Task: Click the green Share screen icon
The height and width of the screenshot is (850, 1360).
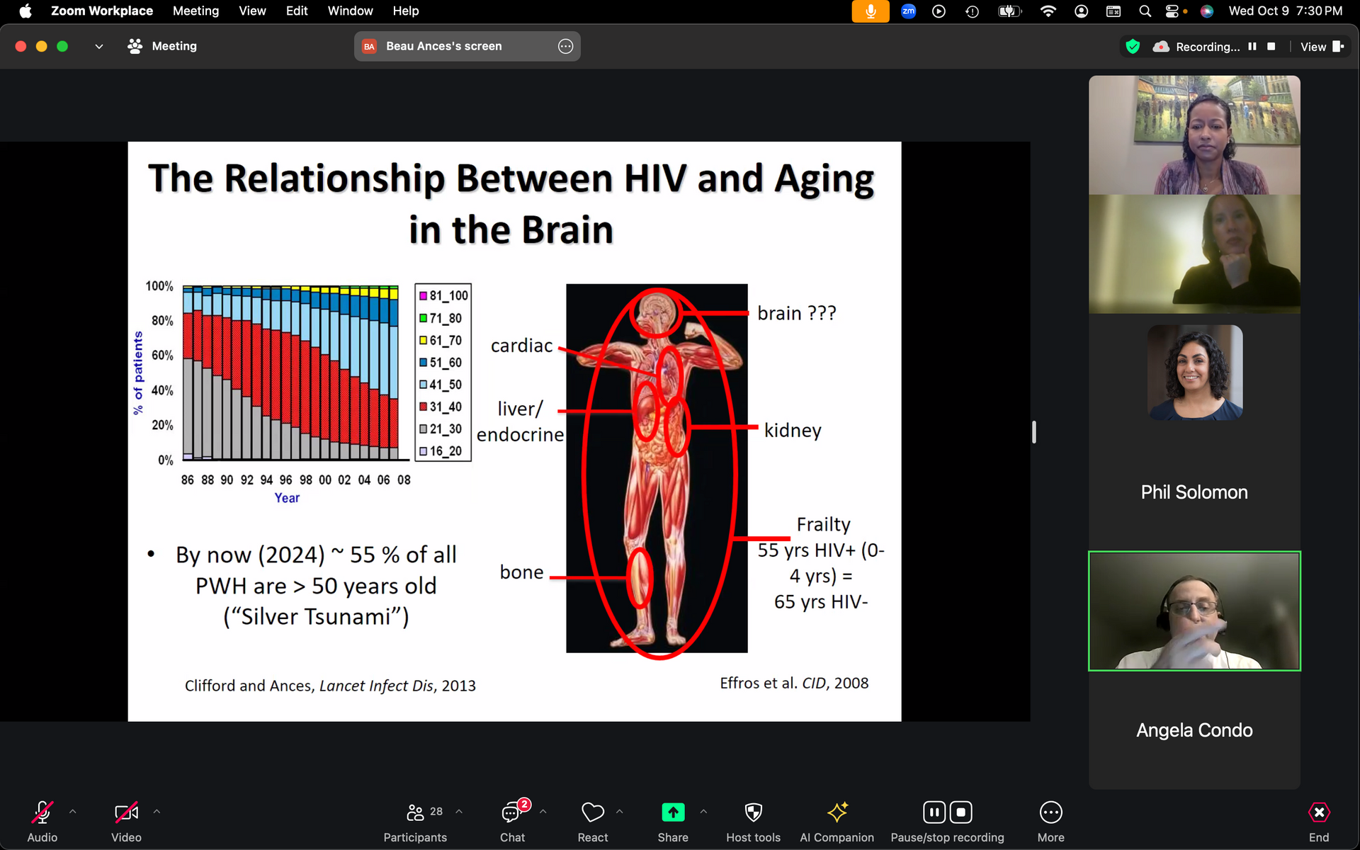Action: pyautogui.click(x=672, y=812)
